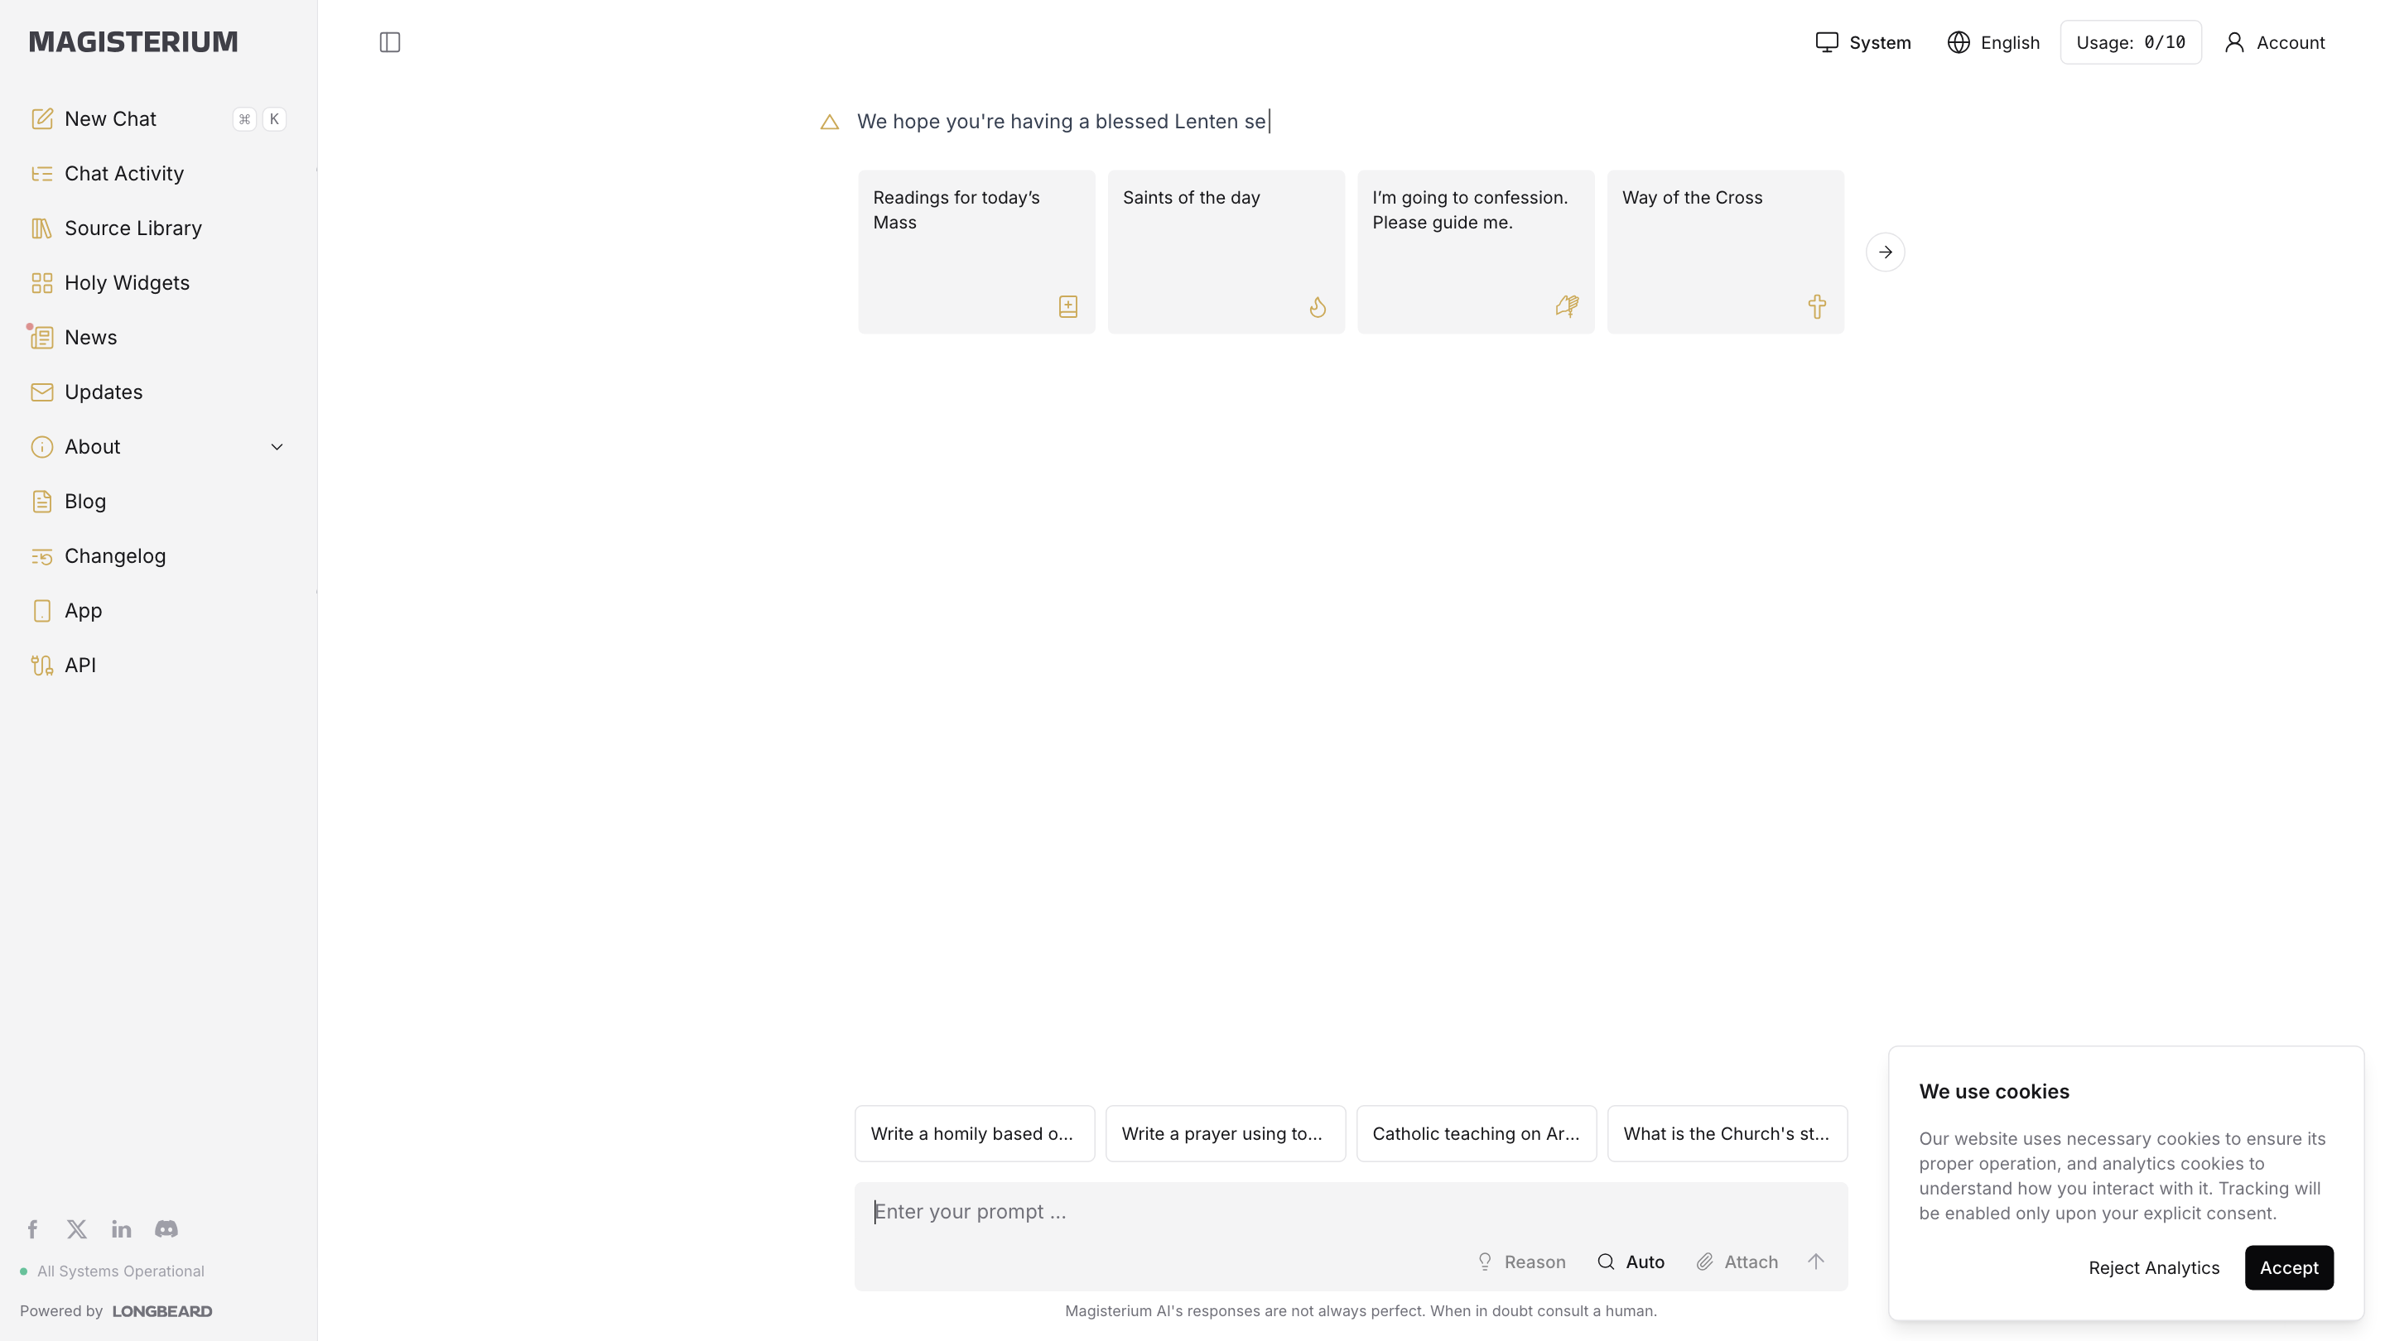
Task: Open the X (Twitter) icon
Action: click(77, 1229)
